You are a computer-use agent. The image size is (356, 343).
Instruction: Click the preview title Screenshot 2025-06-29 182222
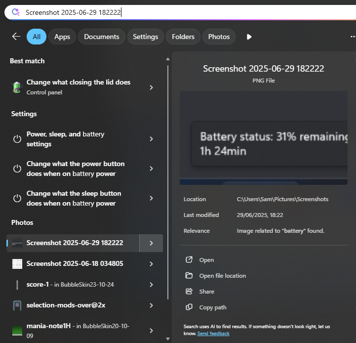(263, 69)
